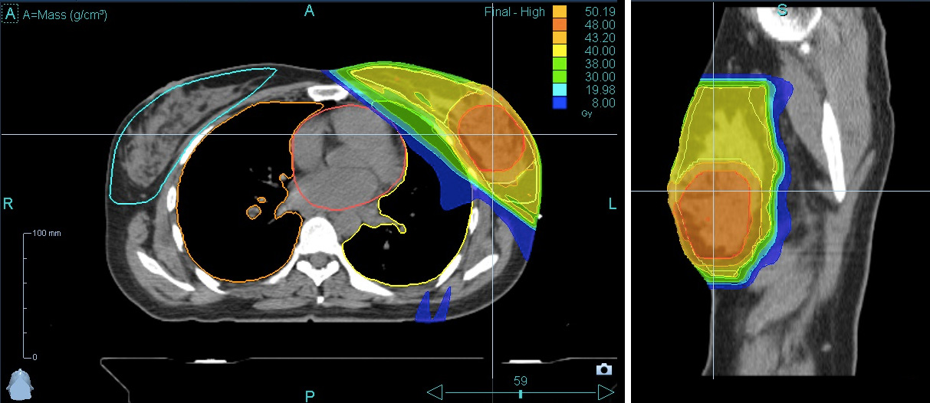The height and width of the screenshot is (403, 930).
Task: Click the 50.19 dose value text
Action: click(x=601, y=11)
